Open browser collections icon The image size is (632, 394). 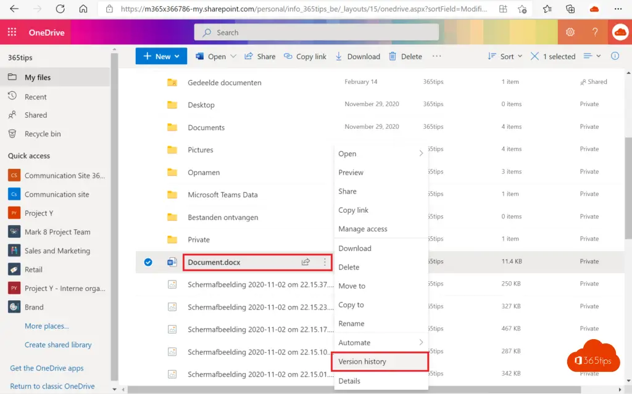tap(570, 9)
